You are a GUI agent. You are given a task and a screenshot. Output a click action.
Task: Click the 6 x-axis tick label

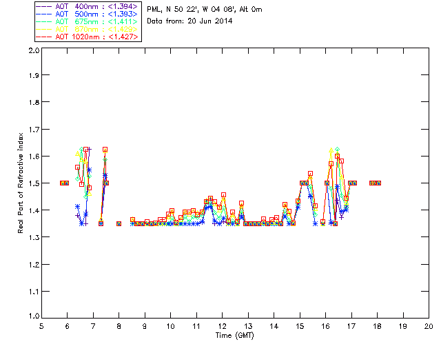[68, 326]
